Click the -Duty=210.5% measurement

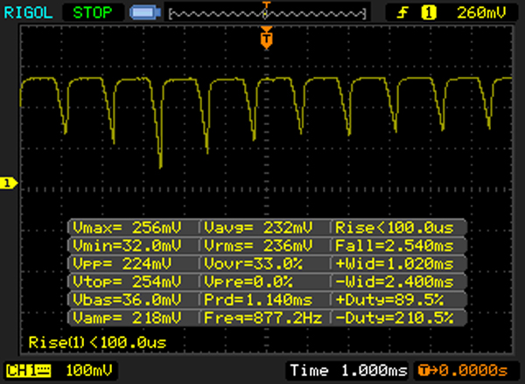(x=395, y=318)
